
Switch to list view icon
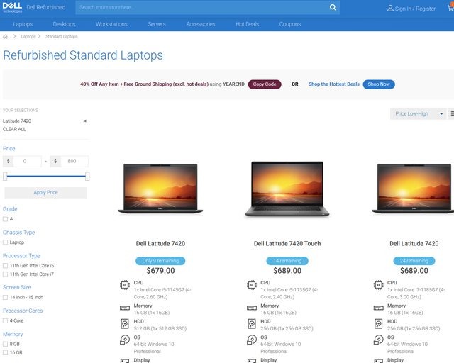452,113
